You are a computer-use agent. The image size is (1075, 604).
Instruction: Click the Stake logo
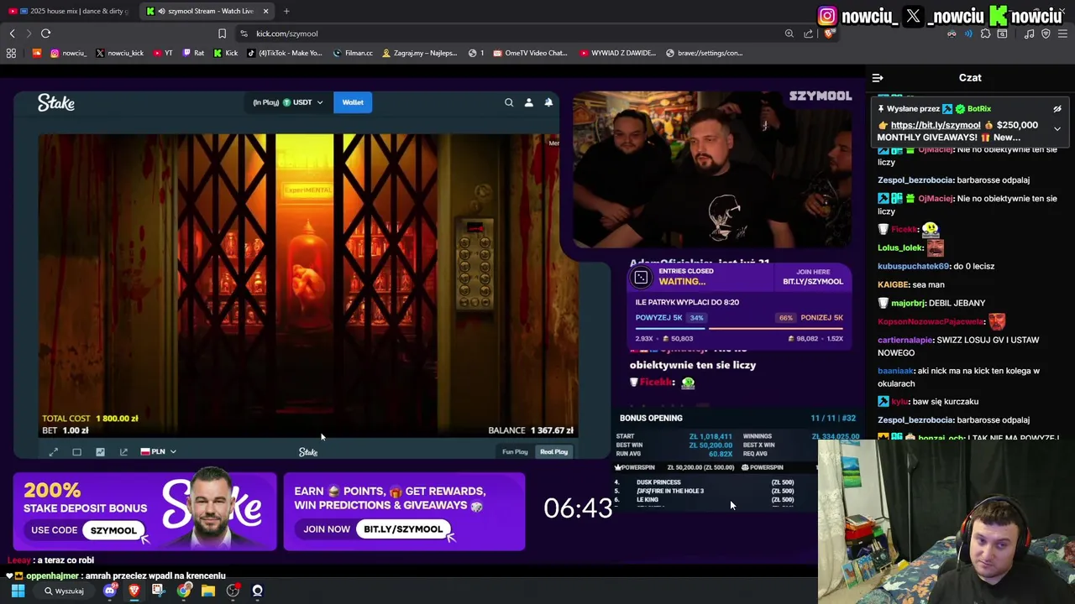click(x=56, y=102)
